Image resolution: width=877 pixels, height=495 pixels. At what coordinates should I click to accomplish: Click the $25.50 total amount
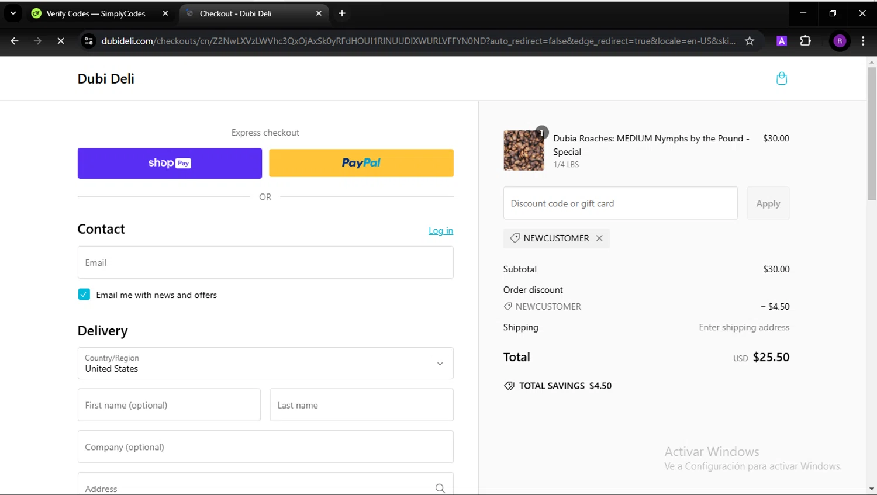click(x=771, y=357)
